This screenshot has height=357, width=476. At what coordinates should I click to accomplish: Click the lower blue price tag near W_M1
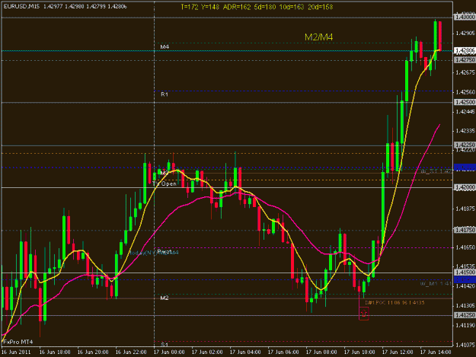465,279
